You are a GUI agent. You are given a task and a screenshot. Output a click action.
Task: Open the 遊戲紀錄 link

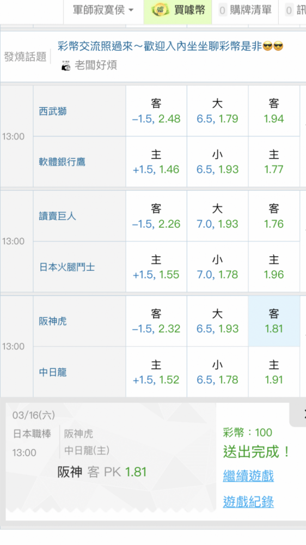point(248,501)
